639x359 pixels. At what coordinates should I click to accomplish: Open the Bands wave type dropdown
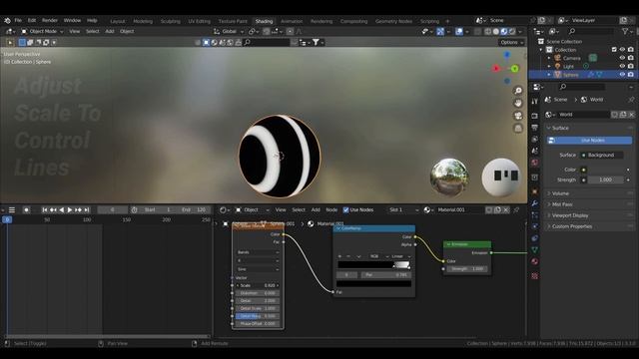tap(258, 252)
